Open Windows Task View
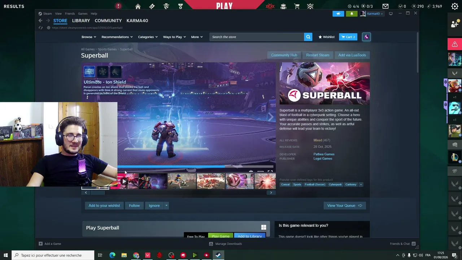The width and height of the screenshot is (462, 260). 100,255
